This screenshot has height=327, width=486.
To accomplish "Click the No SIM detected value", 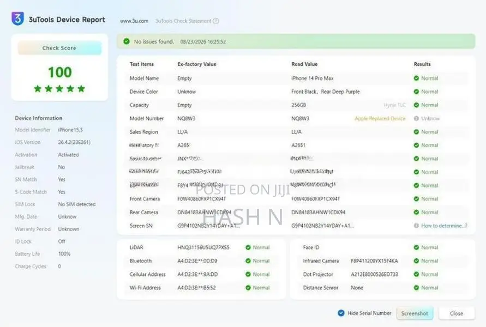I will coord(77,204).
